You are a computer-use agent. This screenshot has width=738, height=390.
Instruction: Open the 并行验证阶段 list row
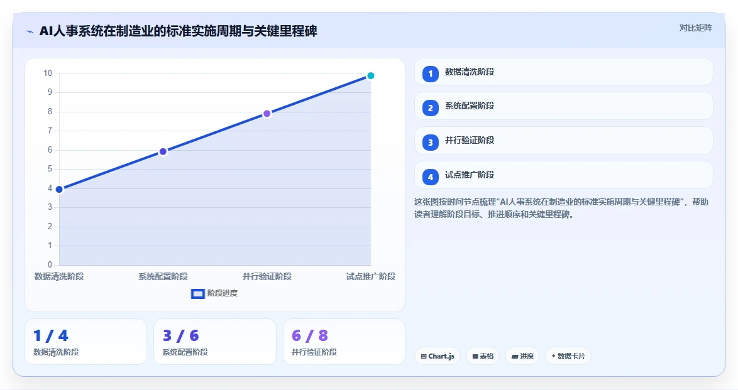[563, 140]
